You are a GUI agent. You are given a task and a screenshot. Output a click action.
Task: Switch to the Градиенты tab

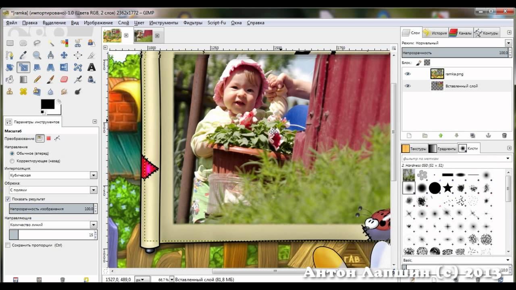(x=443, y=149)
